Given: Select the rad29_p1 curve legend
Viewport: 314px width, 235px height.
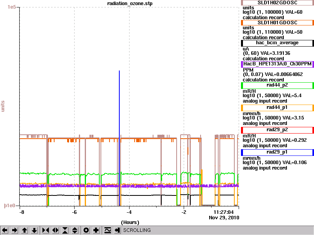Looking at the screenshot, I should tap(277, 152).
